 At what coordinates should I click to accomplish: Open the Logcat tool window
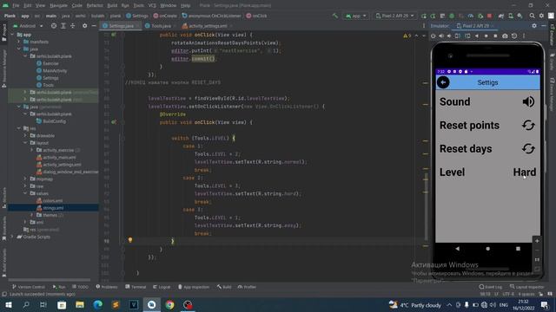[x=162, y=287]
